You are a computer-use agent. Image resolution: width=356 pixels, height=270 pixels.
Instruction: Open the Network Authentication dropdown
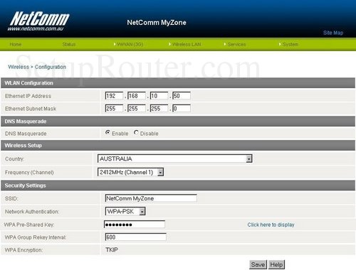125,211
